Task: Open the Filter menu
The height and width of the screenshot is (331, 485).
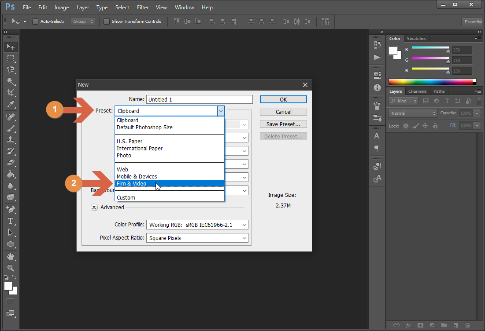Action: coord(143,7)
